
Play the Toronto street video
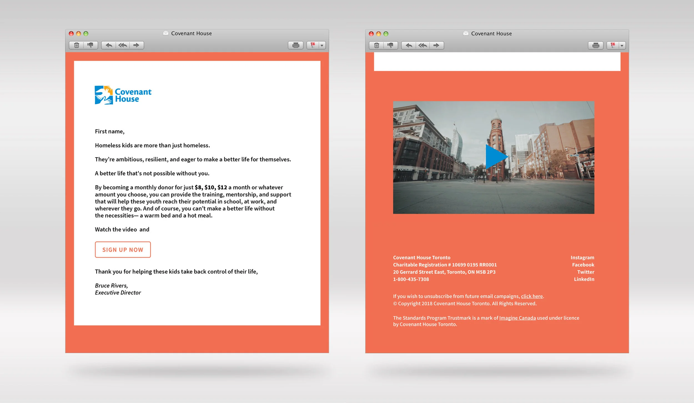[497, 157]
